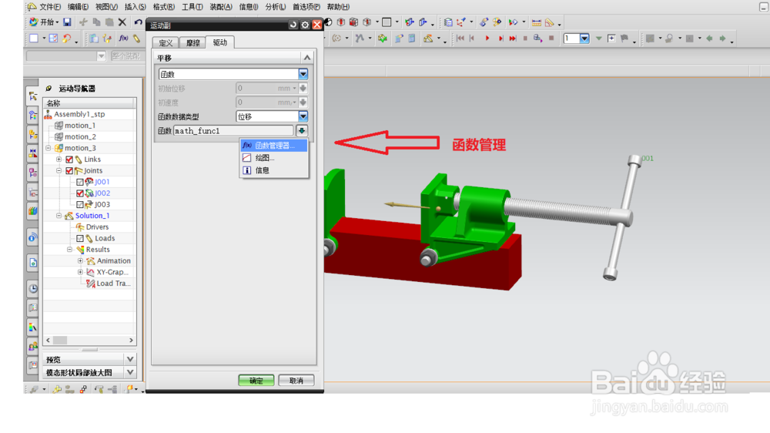The image size is (770, 433).
Task: Open the 文件 menu
Action: coord(50,7)
